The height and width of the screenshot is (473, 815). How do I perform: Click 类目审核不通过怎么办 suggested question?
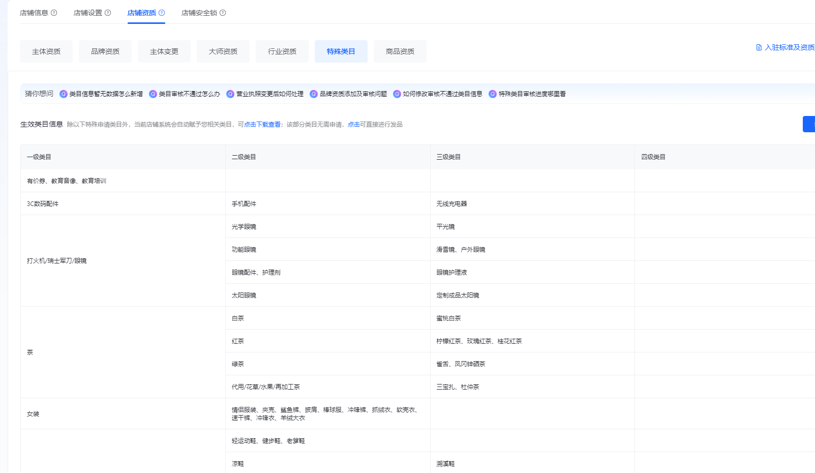point(189,94)
